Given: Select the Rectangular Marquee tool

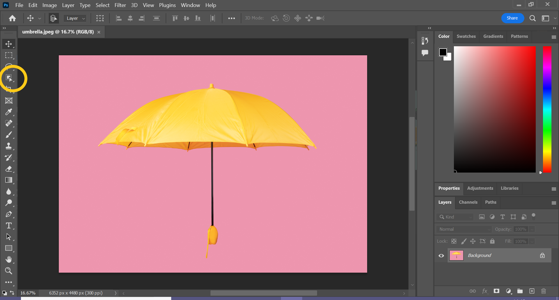Looking at the screenshot, I should (9, 55).
